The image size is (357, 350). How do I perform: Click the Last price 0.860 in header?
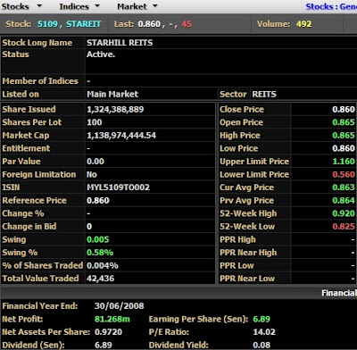pos(149,24)
